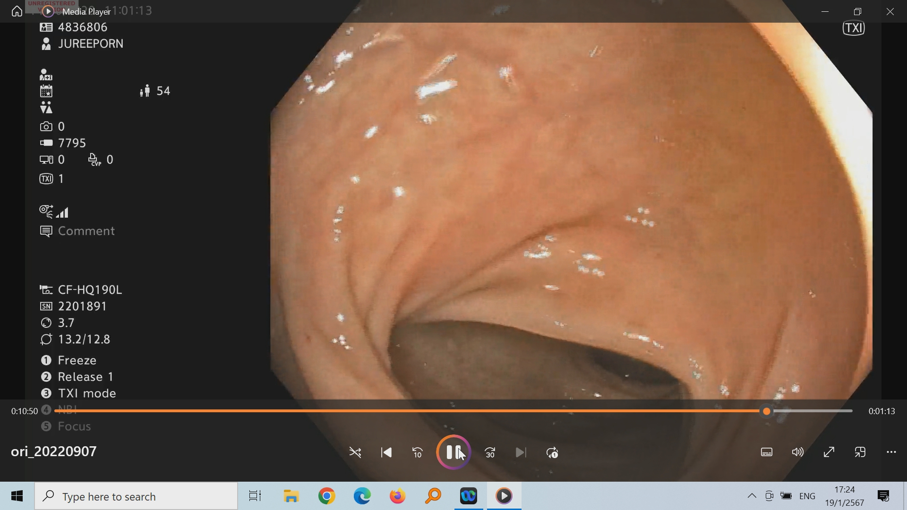Open subtitles and captions menu

point(767,452)
